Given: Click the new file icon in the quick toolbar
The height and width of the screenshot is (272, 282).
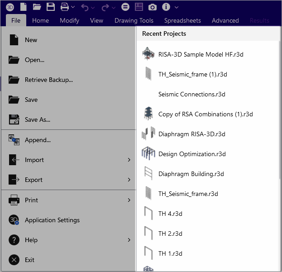Looking at the screenshot, I should click(23, 7).
